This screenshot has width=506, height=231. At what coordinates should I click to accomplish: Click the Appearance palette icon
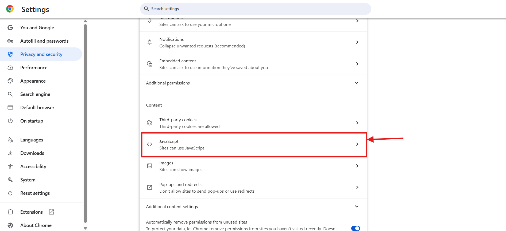tap(10, 81)
